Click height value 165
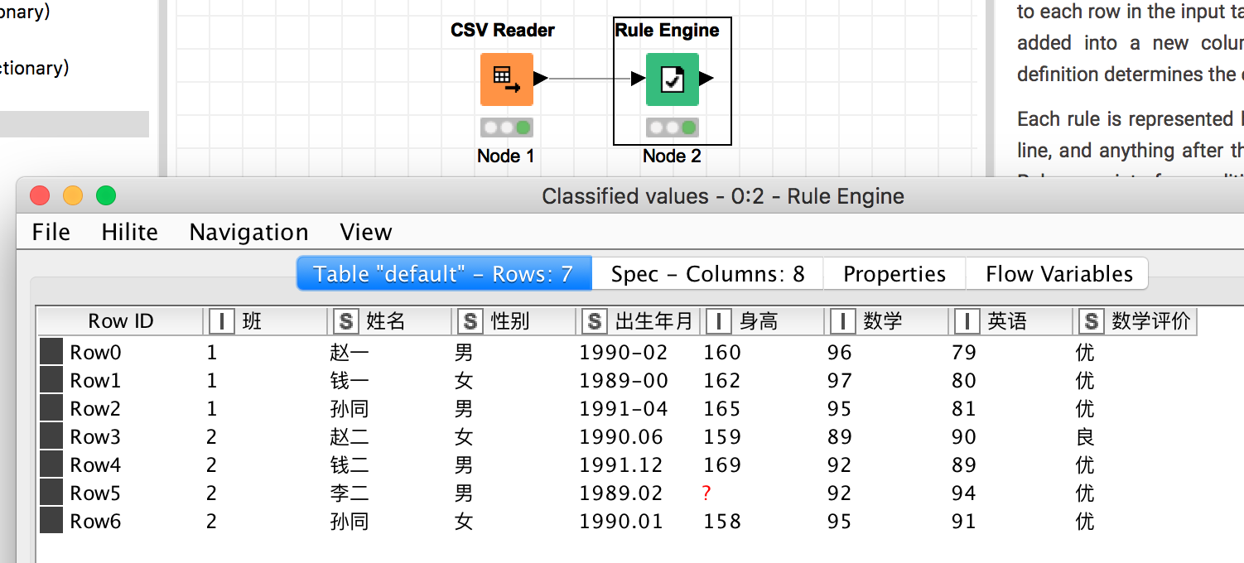 pyautogui.click(x=722, y=409)
